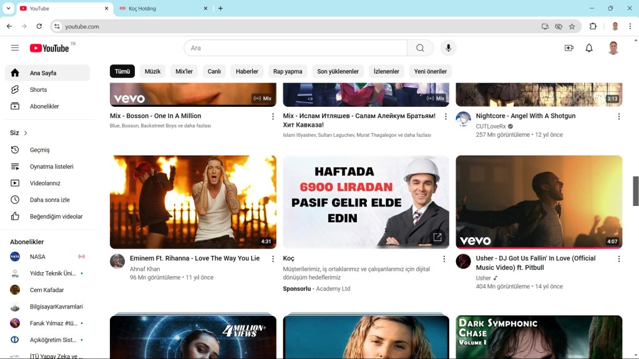Screen dimensions: 639x359
Task: Expand the Siz section chevron
Action: (26, 133)
